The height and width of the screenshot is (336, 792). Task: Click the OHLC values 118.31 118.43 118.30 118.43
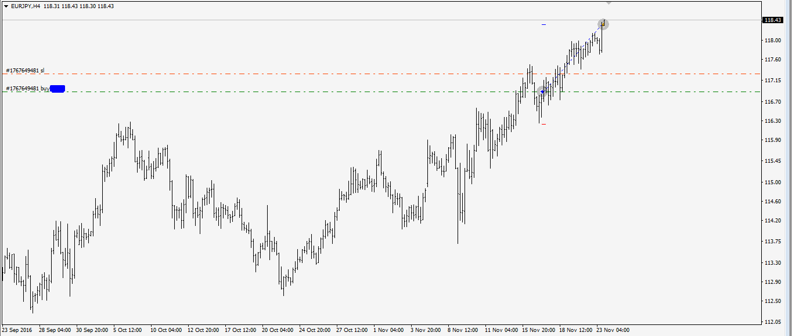(x=78, y=6)
